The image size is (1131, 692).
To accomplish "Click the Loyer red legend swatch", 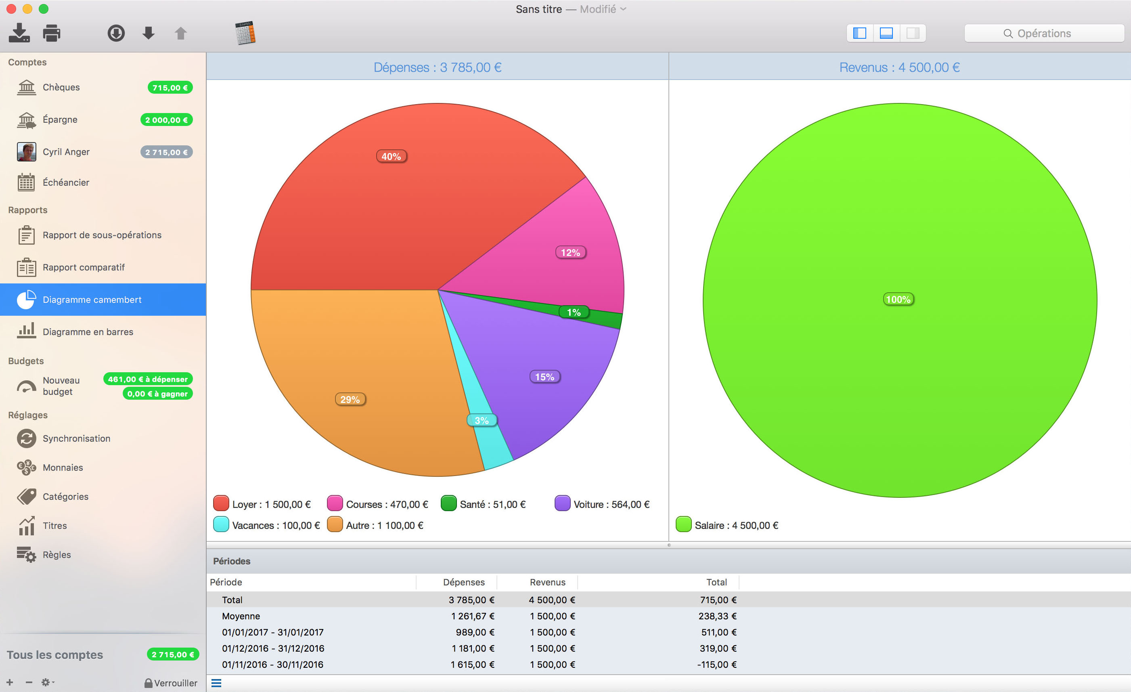I will point(221,504).
